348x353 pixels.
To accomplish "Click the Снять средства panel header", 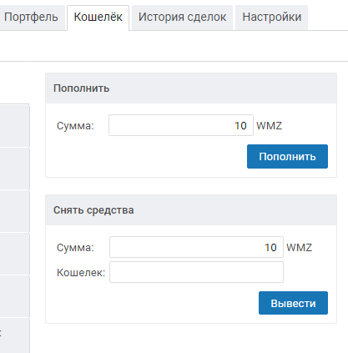I will [191, 210].
